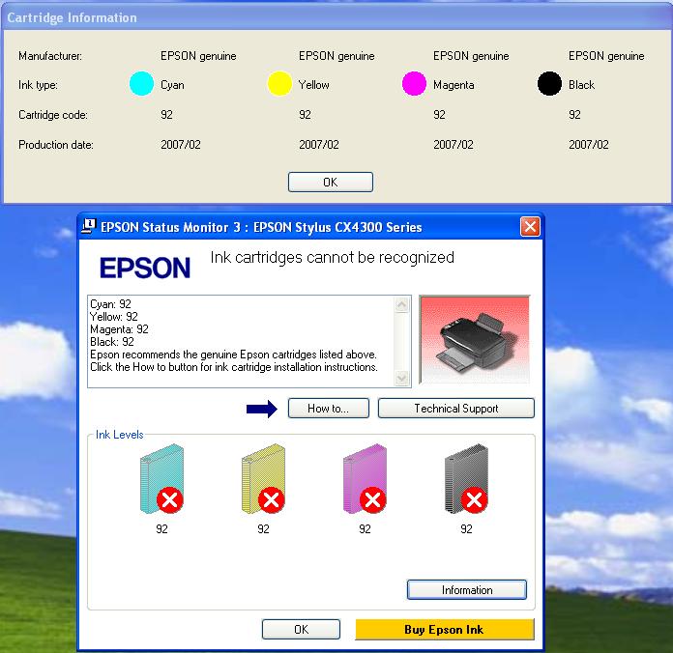673x653 pixels.
Task: Open Technical Support
Action: coord(455,409)
